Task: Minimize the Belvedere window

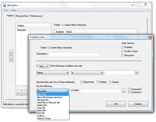Action: coord(132,4)
